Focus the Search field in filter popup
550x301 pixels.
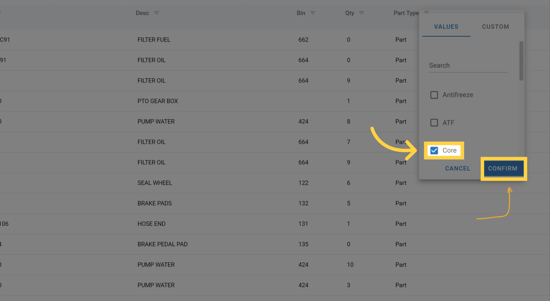[468, 65]
